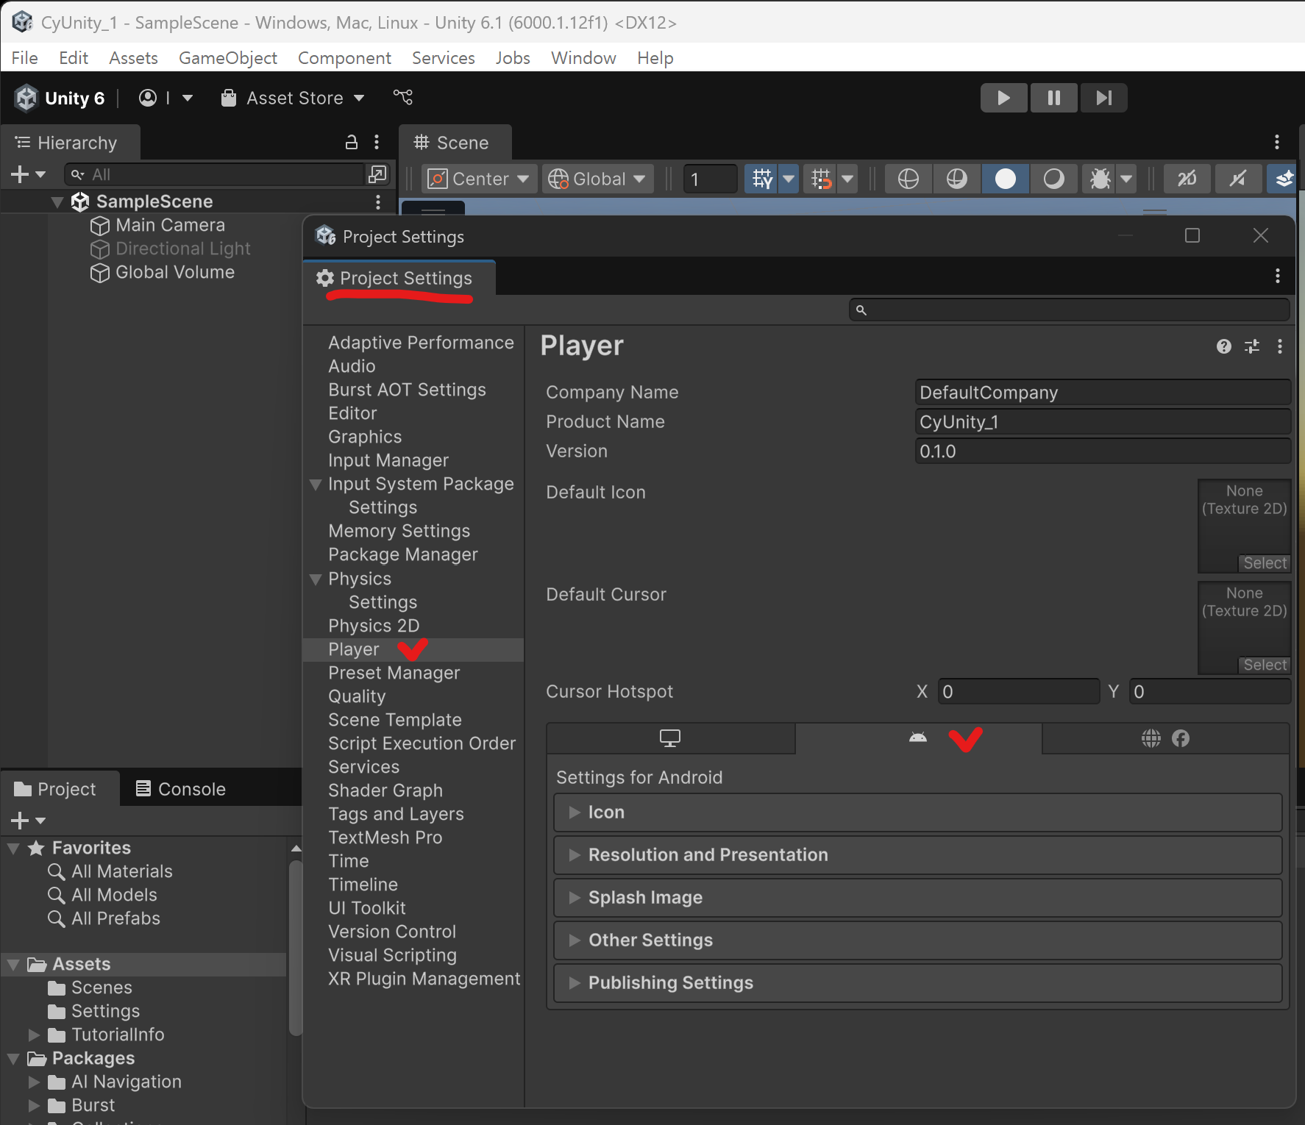Click the debug draw mode bug icon

pos(1100,179)
